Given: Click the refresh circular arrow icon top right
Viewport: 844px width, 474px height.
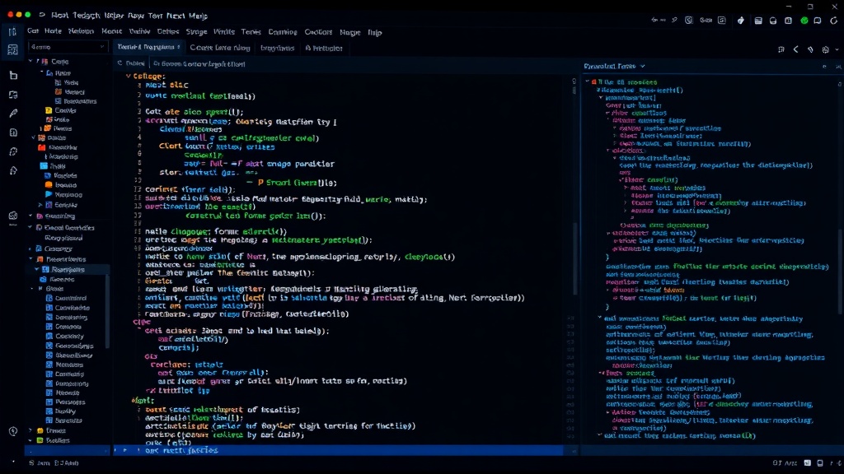Looking at the screenshot, I should pyautogui.click(x=834, y=21).
